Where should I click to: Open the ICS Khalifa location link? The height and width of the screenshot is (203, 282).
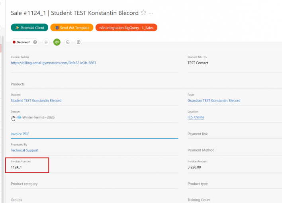(196, 117)
